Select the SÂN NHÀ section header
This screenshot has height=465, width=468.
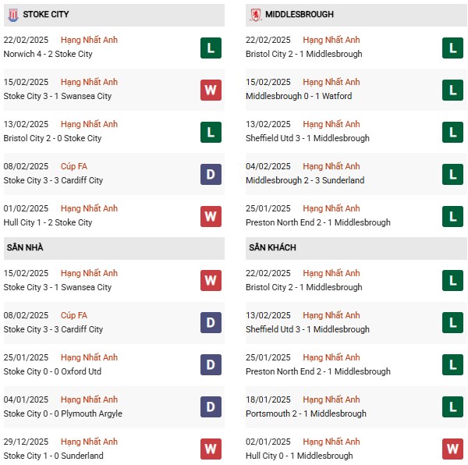pyautogui.click(x=25, y=248)
